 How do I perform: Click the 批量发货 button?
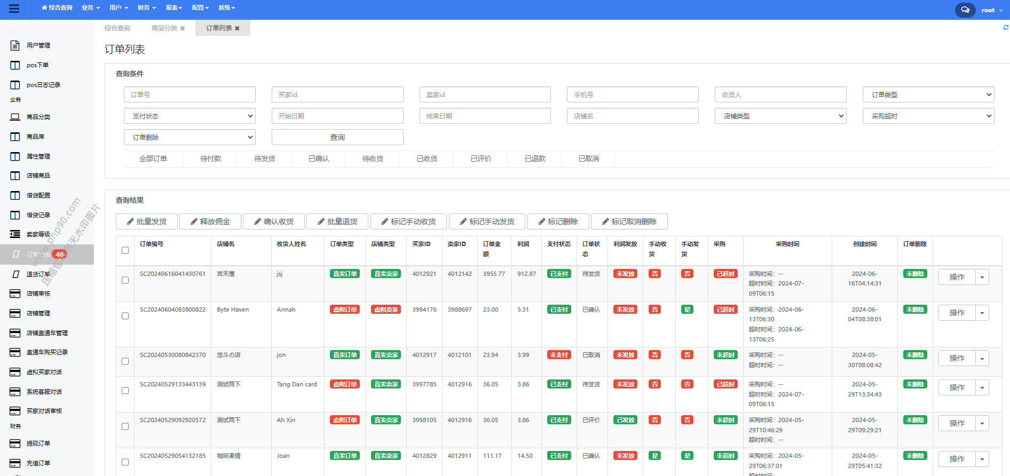[x=146, y=221]
